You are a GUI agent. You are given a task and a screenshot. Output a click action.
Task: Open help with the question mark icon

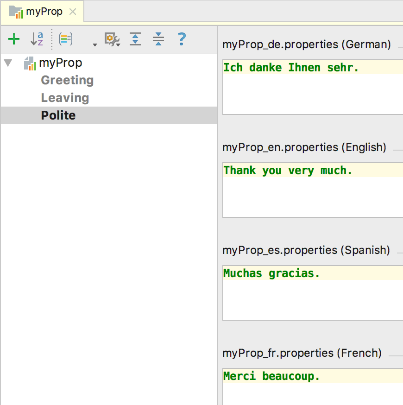point(182,39)
